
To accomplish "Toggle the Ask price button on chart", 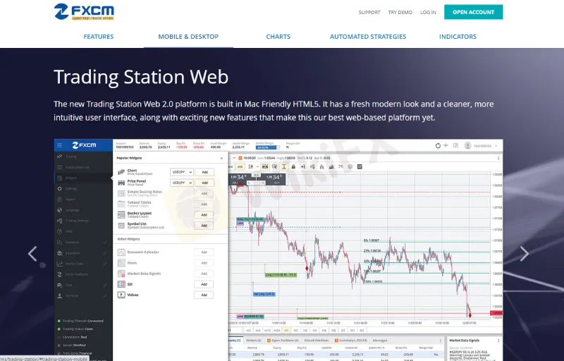I will coord(240,166).
